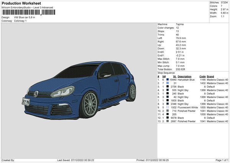The image size is (230, 163).
Task: Click the Stop Sequence heading
Action: pos(166,72)
